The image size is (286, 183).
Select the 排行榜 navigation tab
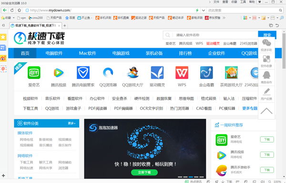[x=185, y=53]
